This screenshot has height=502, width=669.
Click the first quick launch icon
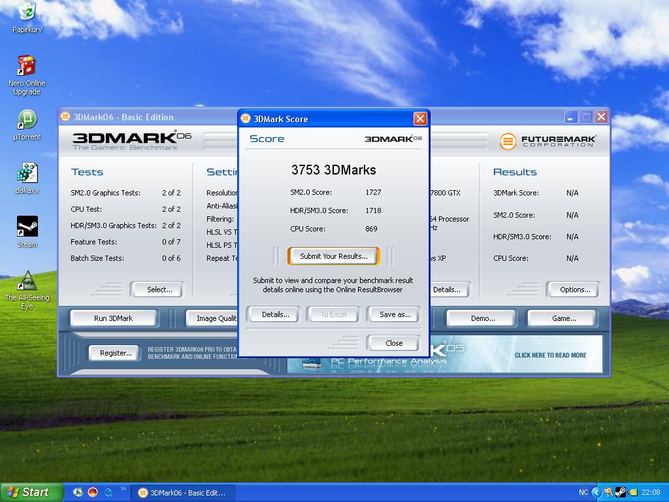point(78,492)
